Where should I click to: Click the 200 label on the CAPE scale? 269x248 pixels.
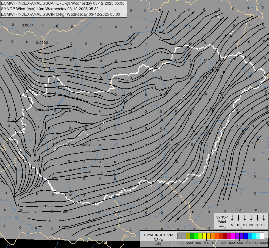tap(190, 243)
